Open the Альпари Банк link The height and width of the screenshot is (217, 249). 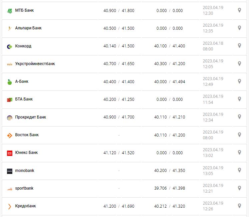click(x=28, y=28)
